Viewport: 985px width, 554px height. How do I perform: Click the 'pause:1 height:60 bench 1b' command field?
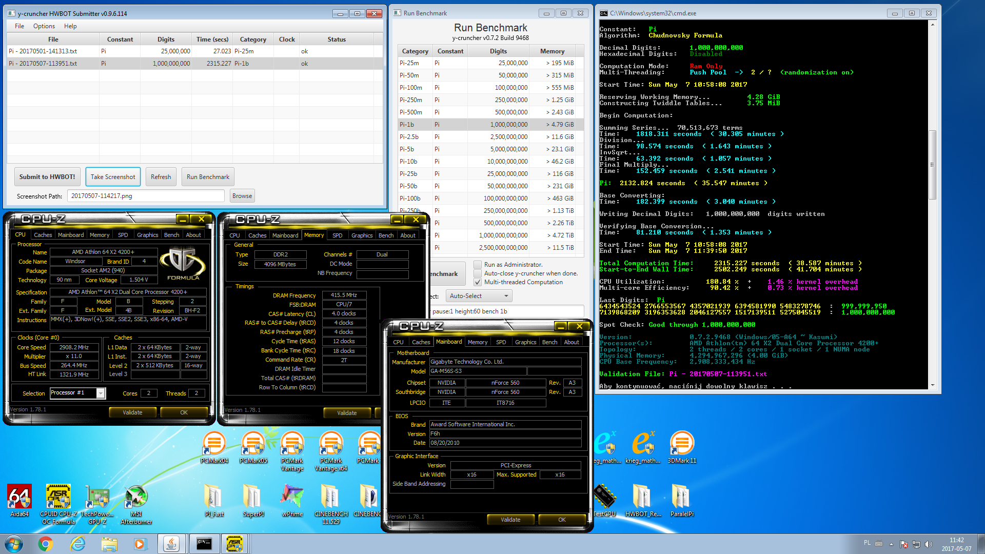tap(506, 311)
